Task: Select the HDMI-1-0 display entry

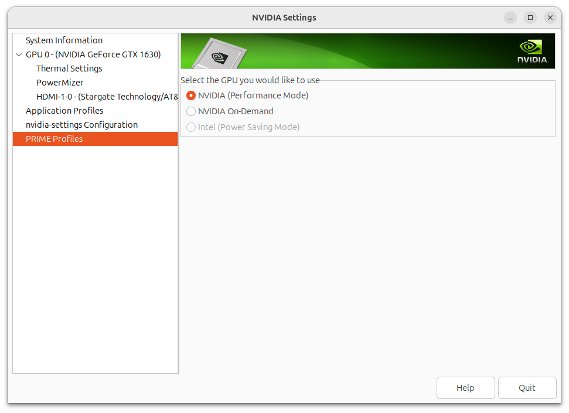Action: 96,97
